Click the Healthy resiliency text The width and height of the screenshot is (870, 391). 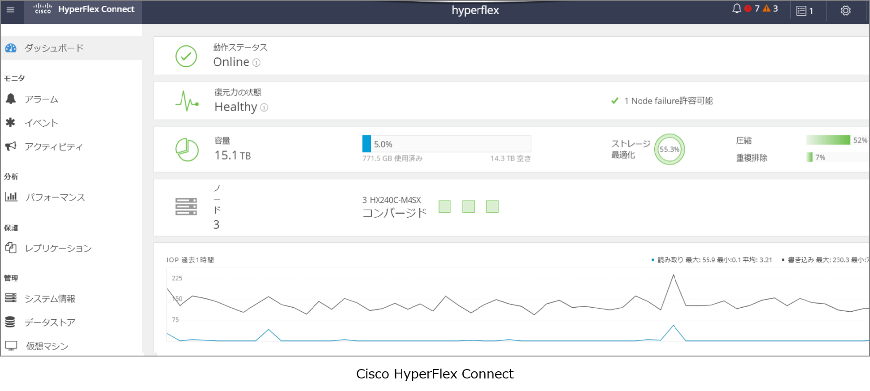click(x=236, y=107)
